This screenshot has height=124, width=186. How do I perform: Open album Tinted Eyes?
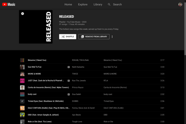108,101
